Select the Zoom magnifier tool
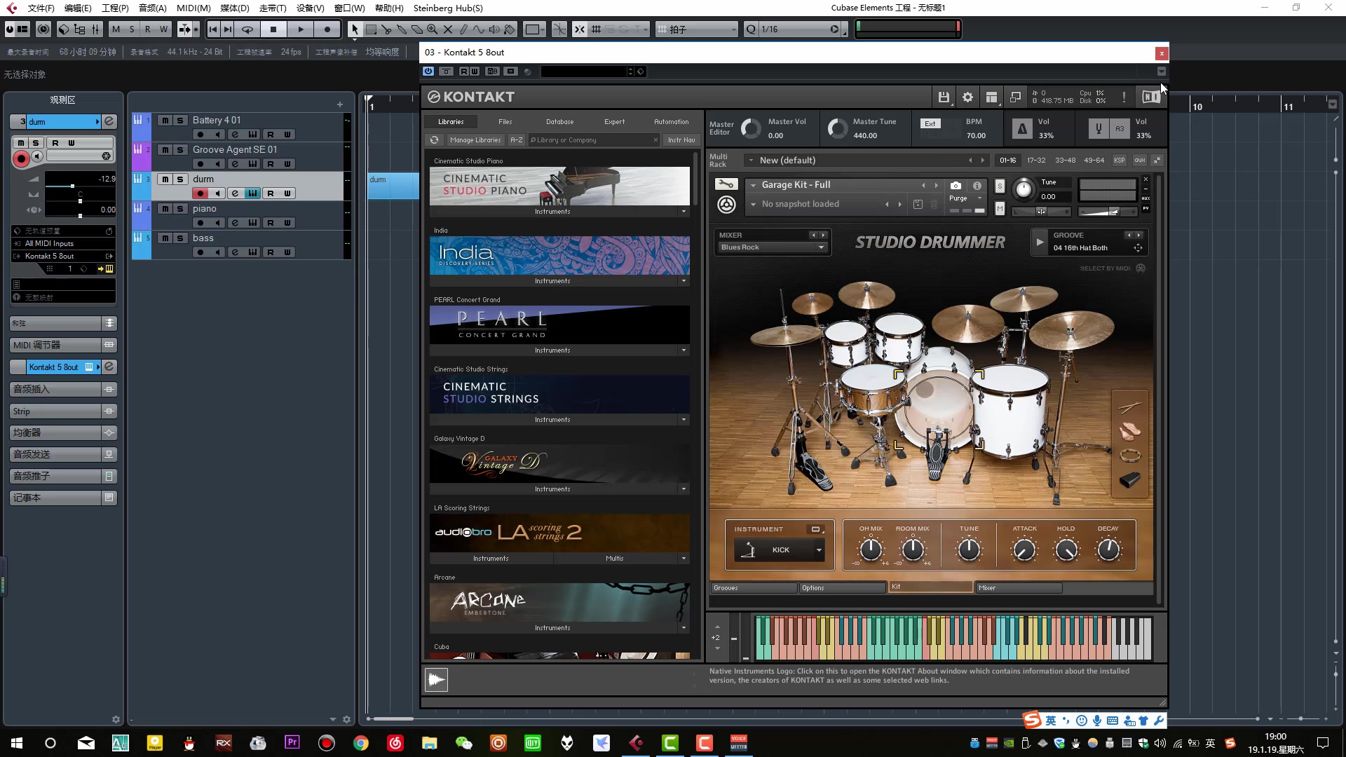 (433, 29)
